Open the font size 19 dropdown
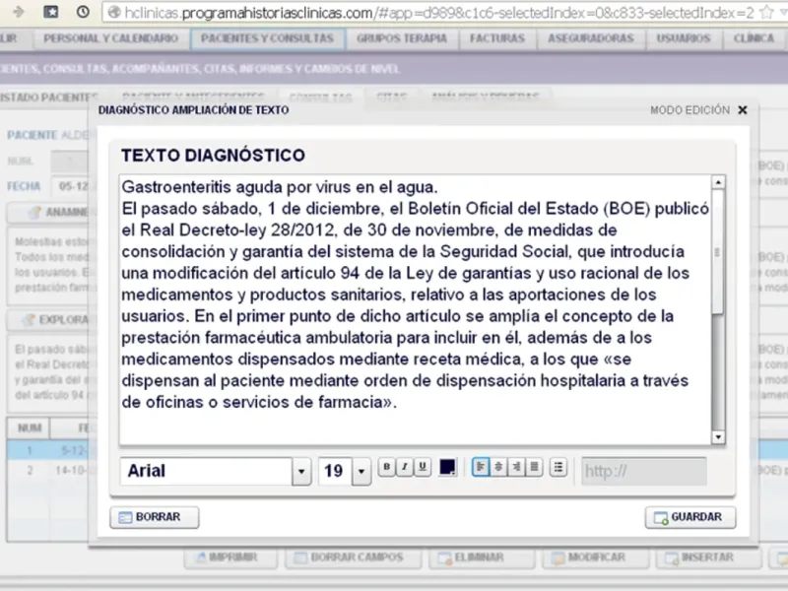 361,472
